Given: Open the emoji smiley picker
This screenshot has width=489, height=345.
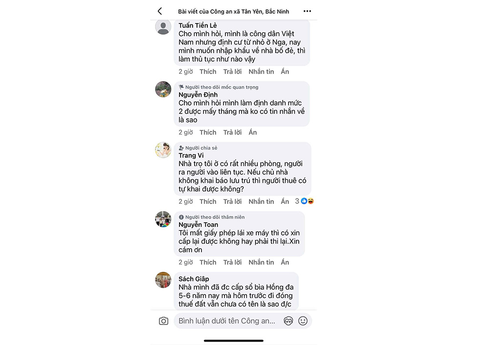Looking at the screenshot, I should [303, 321].
